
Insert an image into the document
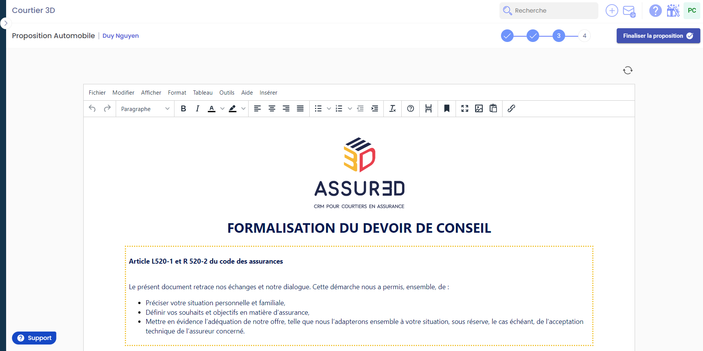click(x=479, y=109)
